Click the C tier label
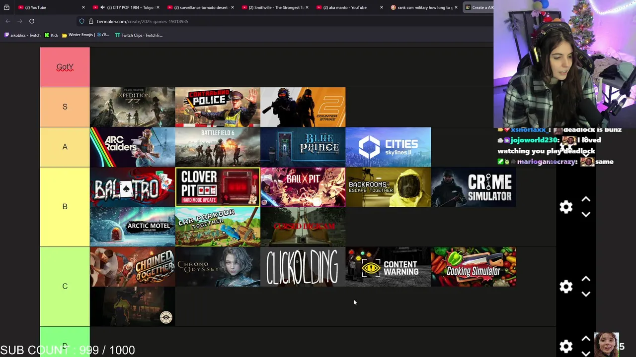Viewport: 636px width, 357px height. tap(65, 287)
